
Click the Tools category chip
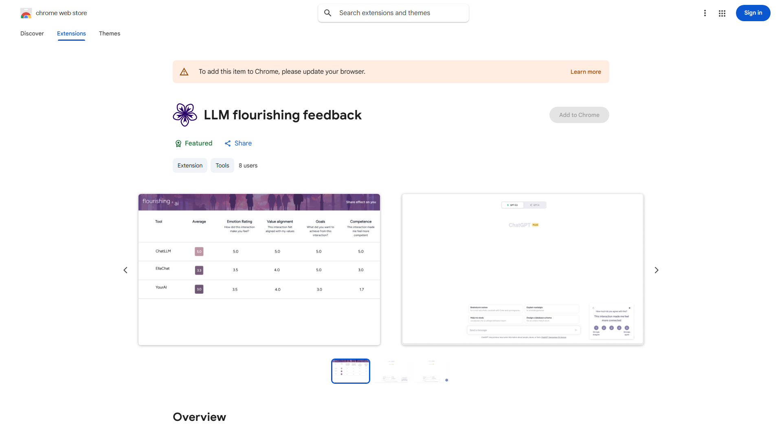(222, 165)
